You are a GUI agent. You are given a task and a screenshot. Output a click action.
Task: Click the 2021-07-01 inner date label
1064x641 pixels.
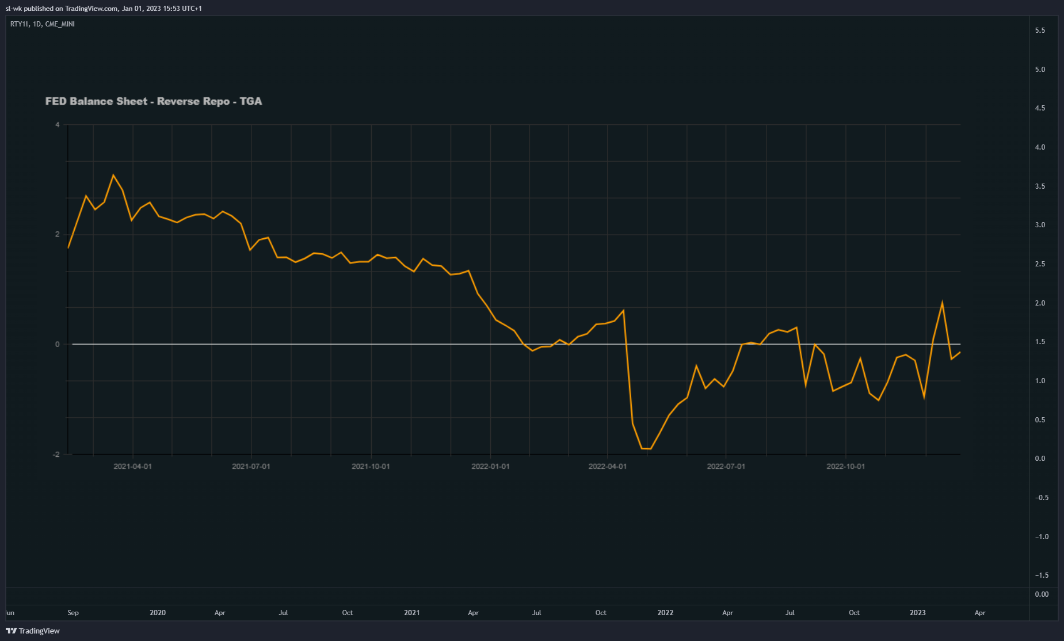tap(251, 466)
